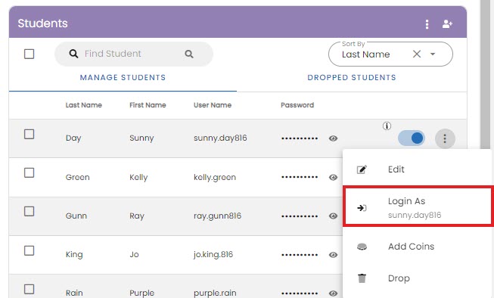Click the username purple.rain
The image size is (494, 298).
[215, 293]
